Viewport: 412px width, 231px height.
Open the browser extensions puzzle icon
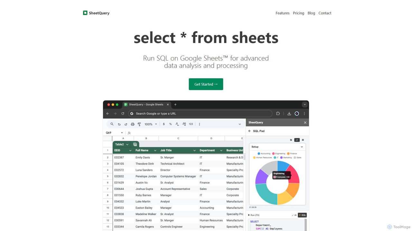(x=278, y=114)
